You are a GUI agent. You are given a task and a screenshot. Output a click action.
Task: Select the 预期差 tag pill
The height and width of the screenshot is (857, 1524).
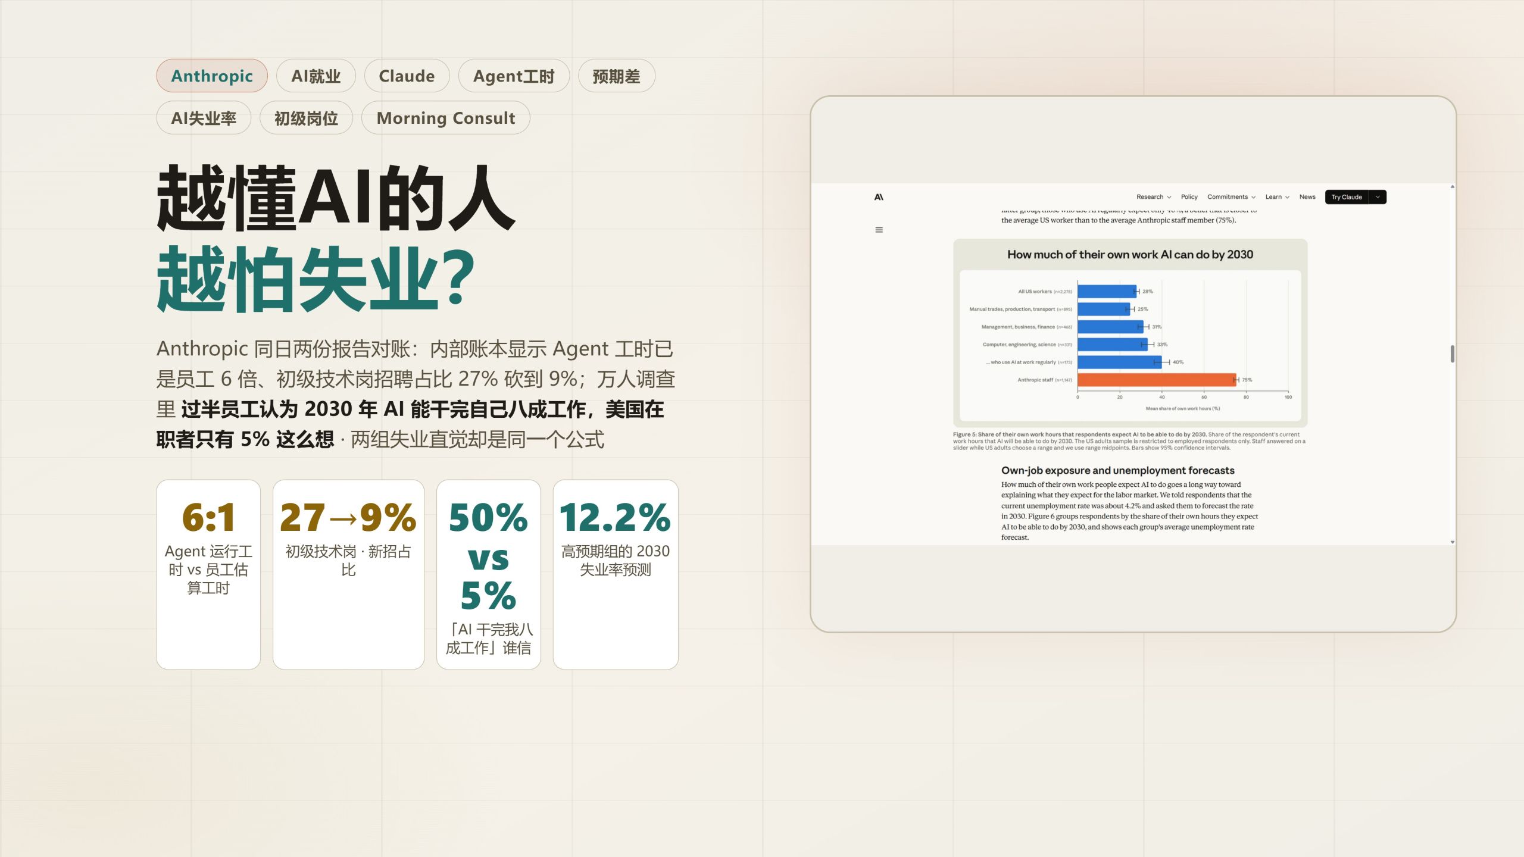tap(616, 76)
